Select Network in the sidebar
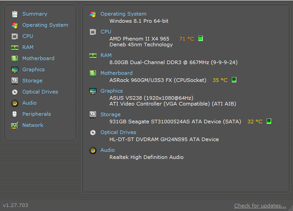Viewport: 293px width, 211px height. click(33, 125)
